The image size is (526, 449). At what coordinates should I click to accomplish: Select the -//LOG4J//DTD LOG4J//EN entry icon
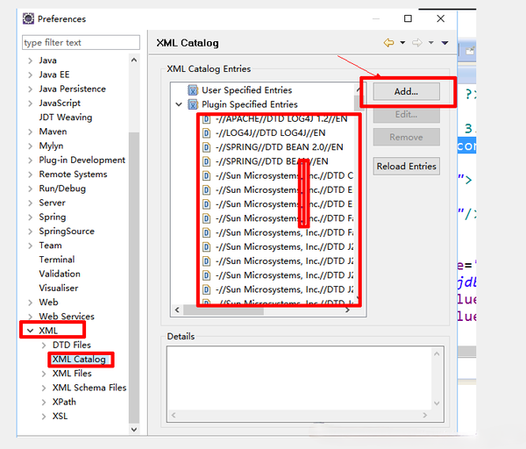coord(206,133)
